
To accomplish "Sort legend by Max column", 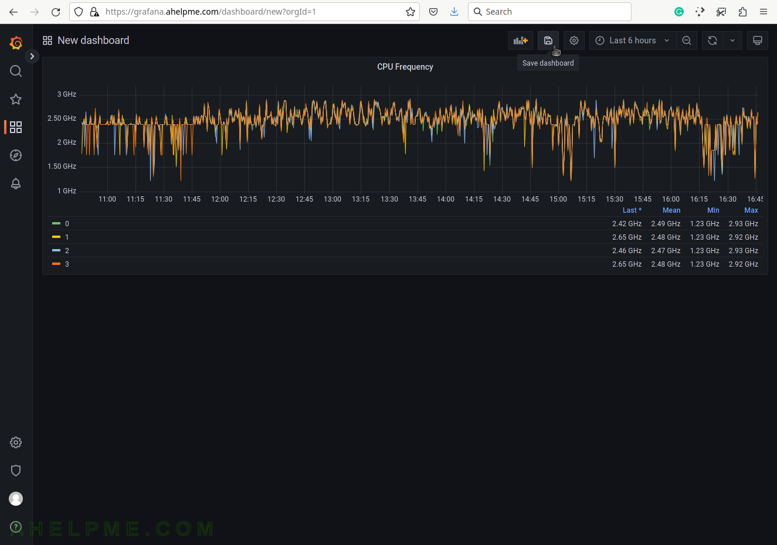I will [751, 210].
